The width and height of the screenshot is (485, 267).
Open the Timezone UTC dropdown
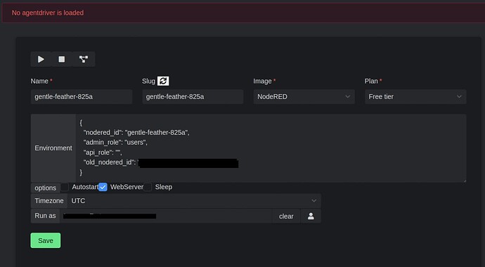coord(194,201)
